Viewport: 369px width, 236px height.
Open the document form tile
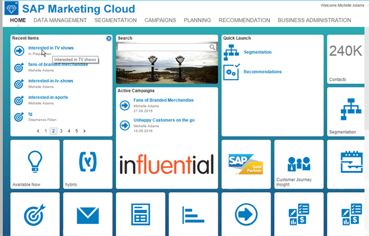pos(140,214)
